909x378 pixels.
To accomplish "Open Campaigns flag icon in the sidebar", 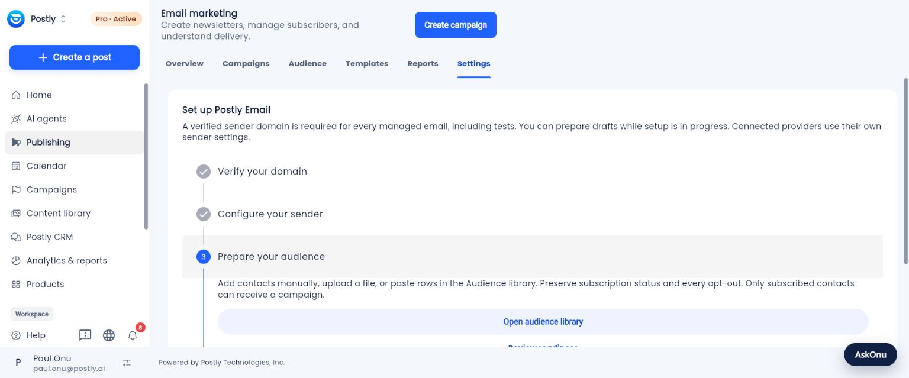I will (x=16, y=190).
